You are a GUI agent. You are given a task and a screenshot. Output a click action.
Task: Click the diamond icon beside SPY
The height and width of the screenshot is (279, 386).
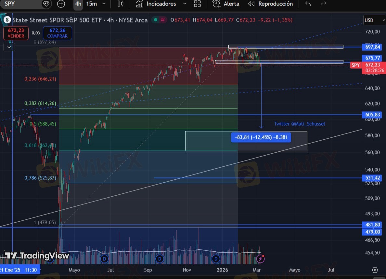point(46,4)
